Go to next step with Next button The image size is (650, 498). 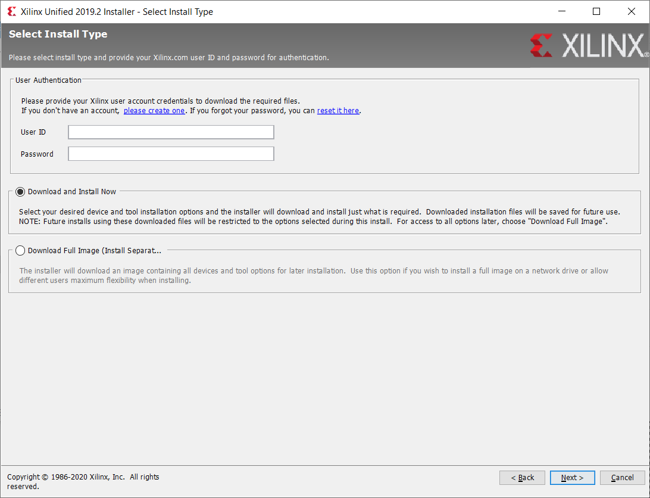pyautogui.click(x=573, y=478)
